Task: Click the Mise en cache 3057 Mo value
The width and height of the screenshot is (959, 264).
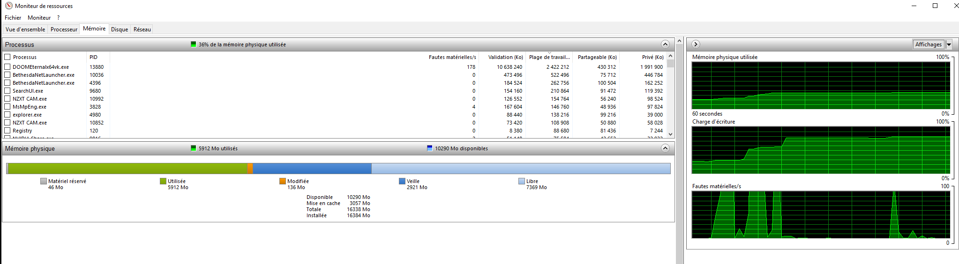Action: click(x=360, y=203)
